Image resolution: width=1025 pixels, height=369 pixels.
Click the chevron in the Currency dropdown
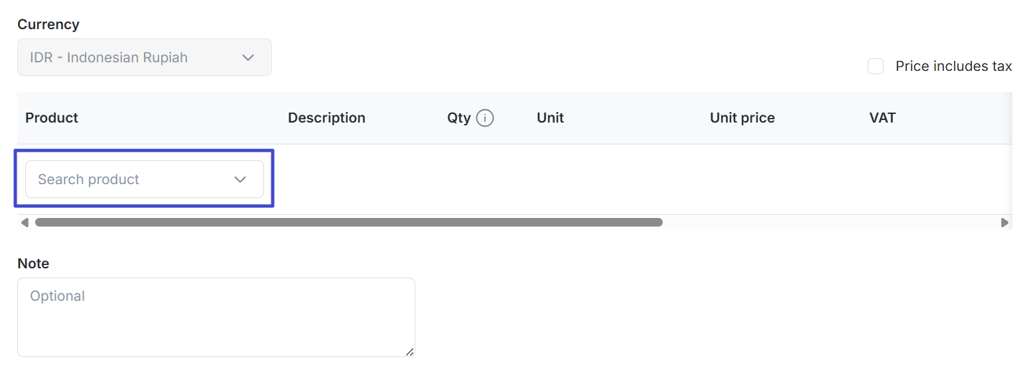coord(248,58)
